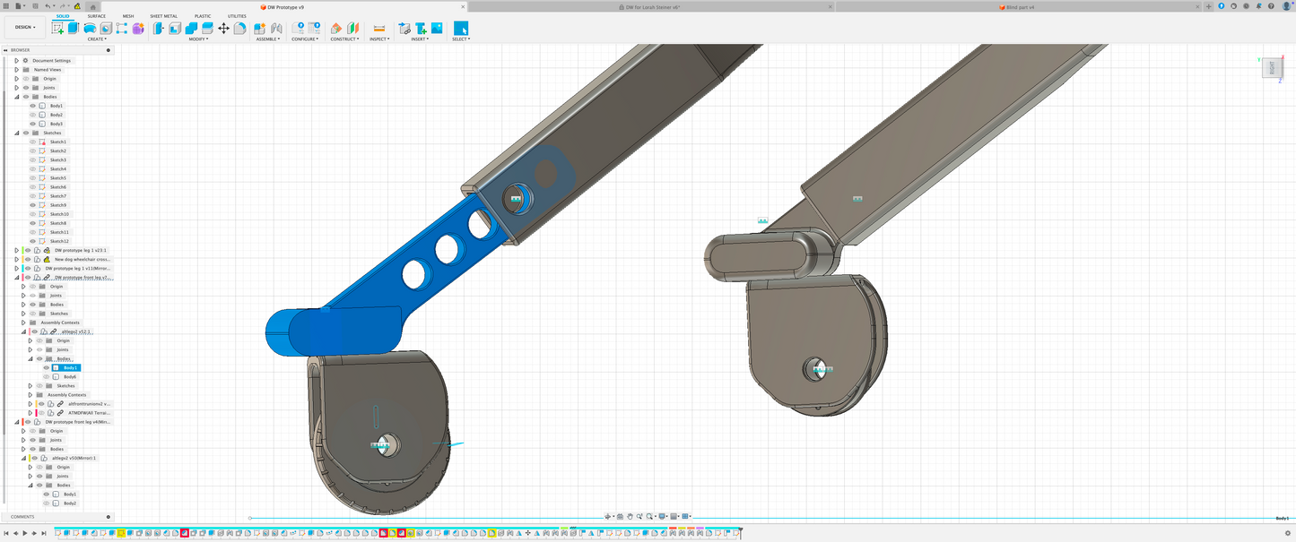
Task: Click the Pan hand icon in navigation bar
Action: (x=631, y=516)
